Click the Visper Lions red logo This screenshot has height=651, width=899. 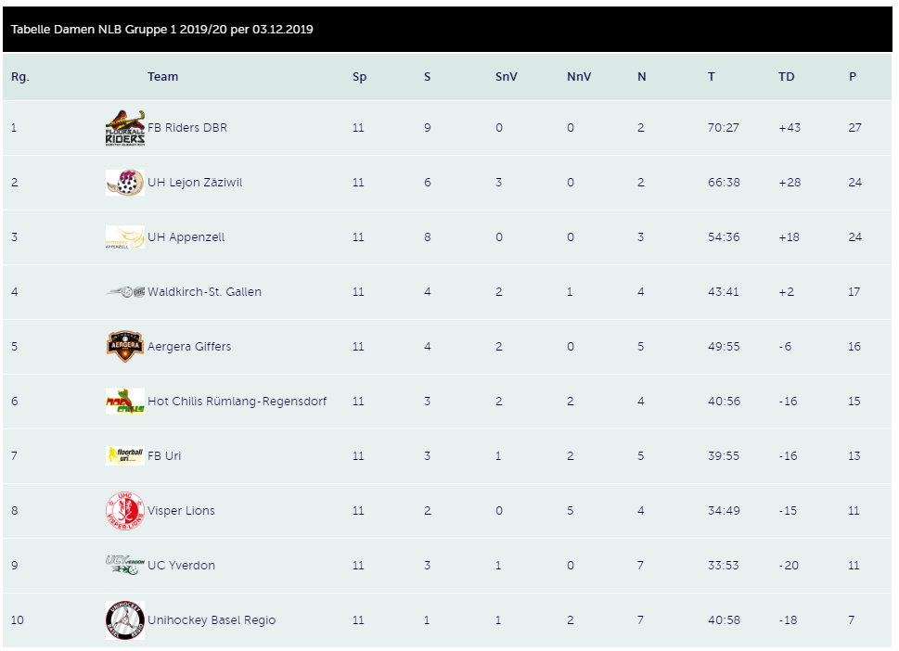pos(124,511)
